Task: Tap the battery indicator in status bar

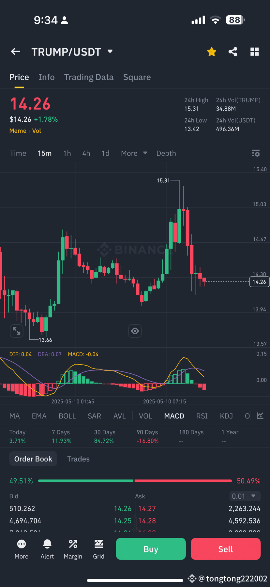Action: tap(235, 20)
